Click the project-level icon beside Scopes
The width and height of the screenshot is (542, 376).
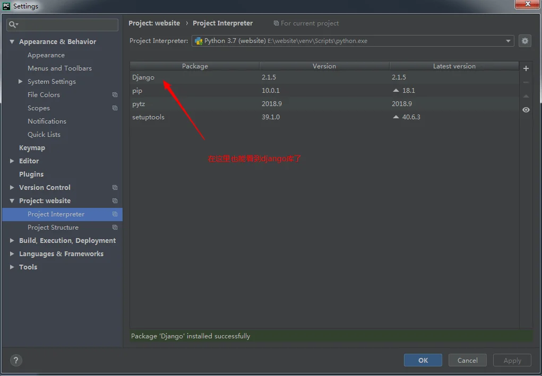coord(115,108)
